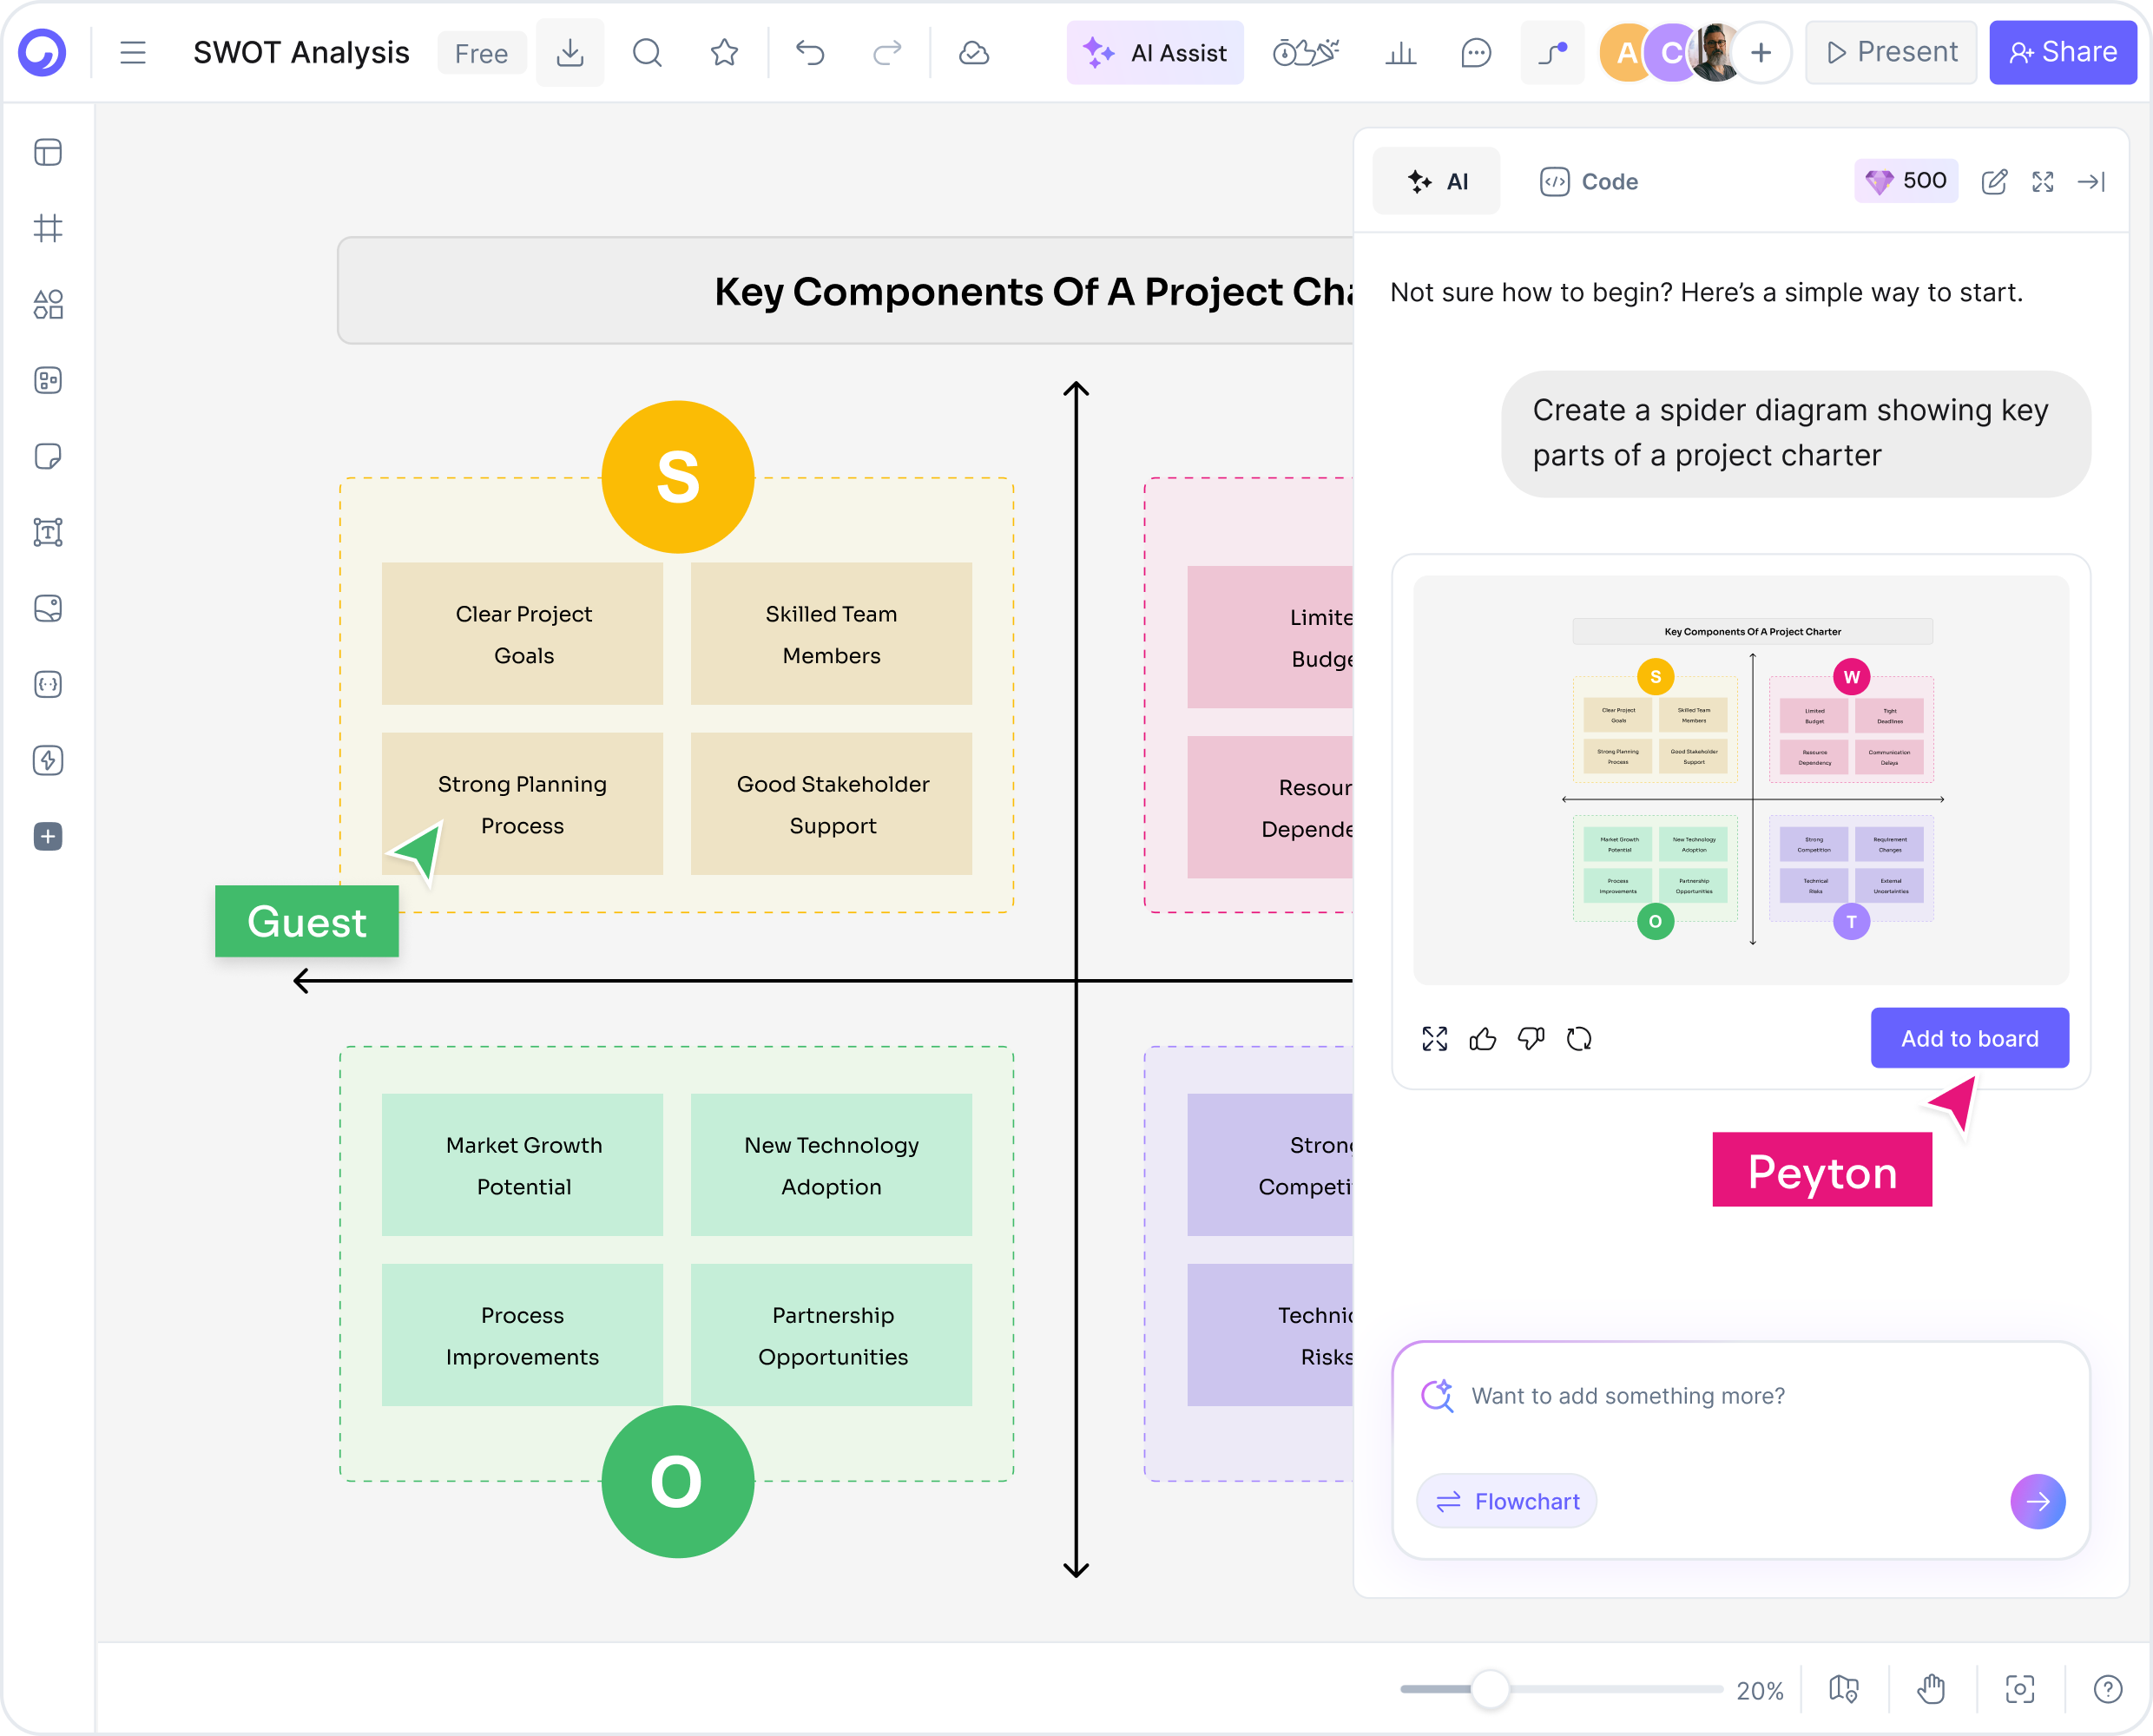Expand the generated diagram preview
This screenshot has height=1736, width=2153.
pos(1435,1039)
